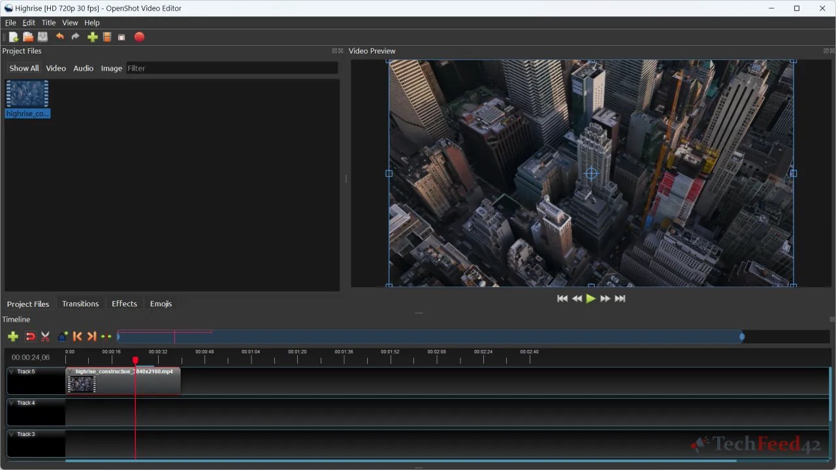The height and width of the screenshot is (470, 836).
Task: Open the File menu
Action: point(10,22)
